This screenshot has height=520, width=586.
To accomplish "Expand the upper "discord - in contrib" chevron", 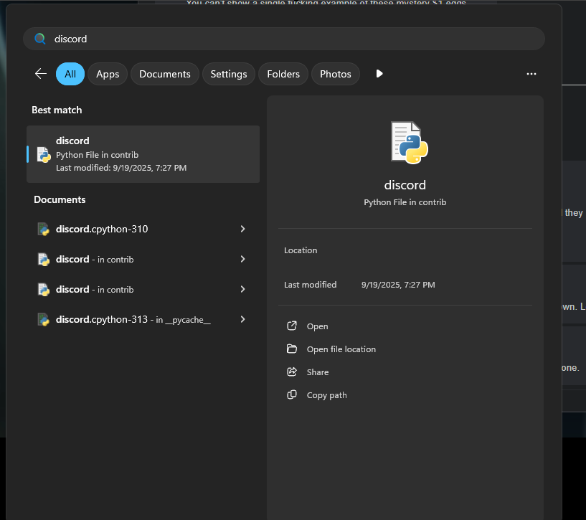I will click(242, 259).
